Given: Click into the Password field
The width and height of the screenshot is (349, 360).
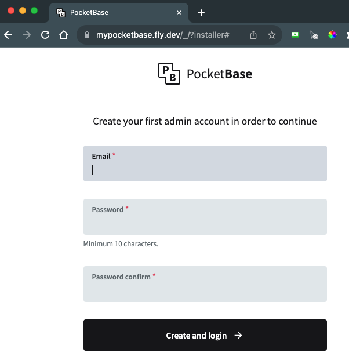Looking at the screenshot, I should (x=205, y=221).
